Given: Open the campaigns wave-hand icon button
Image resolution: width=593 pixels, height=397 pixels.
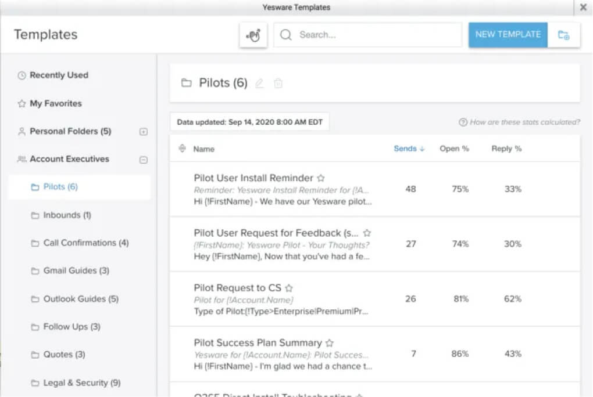Looking at the screenshot, I should click(x=253, y=35).
